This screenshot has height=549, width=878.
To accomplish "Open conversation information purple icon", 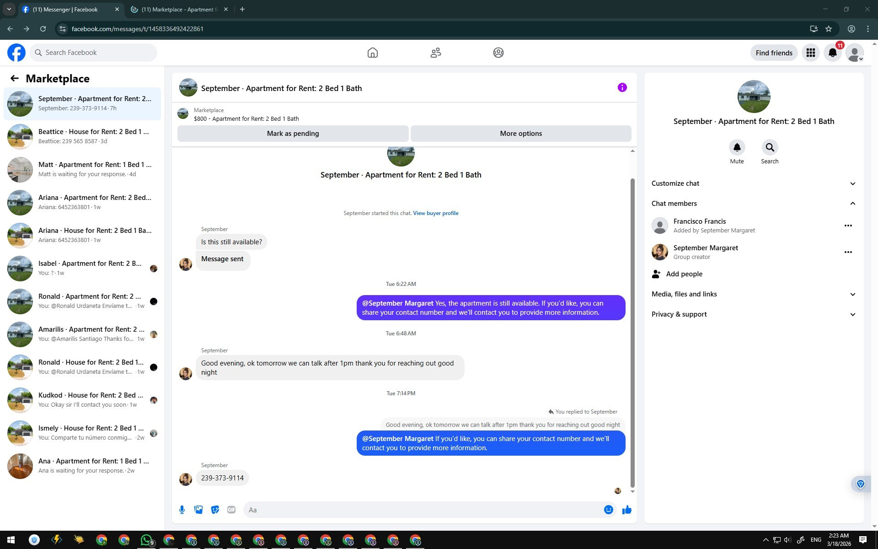I will point(622,87).
